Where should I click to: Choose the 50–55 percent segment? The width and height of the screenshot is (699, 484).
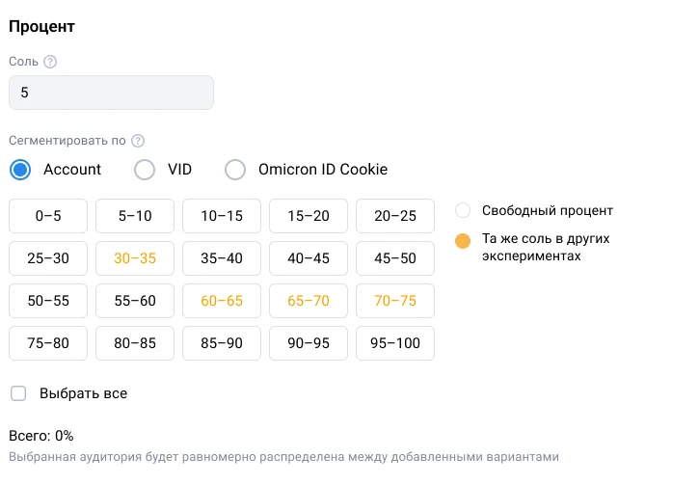(x=48, y=301)
